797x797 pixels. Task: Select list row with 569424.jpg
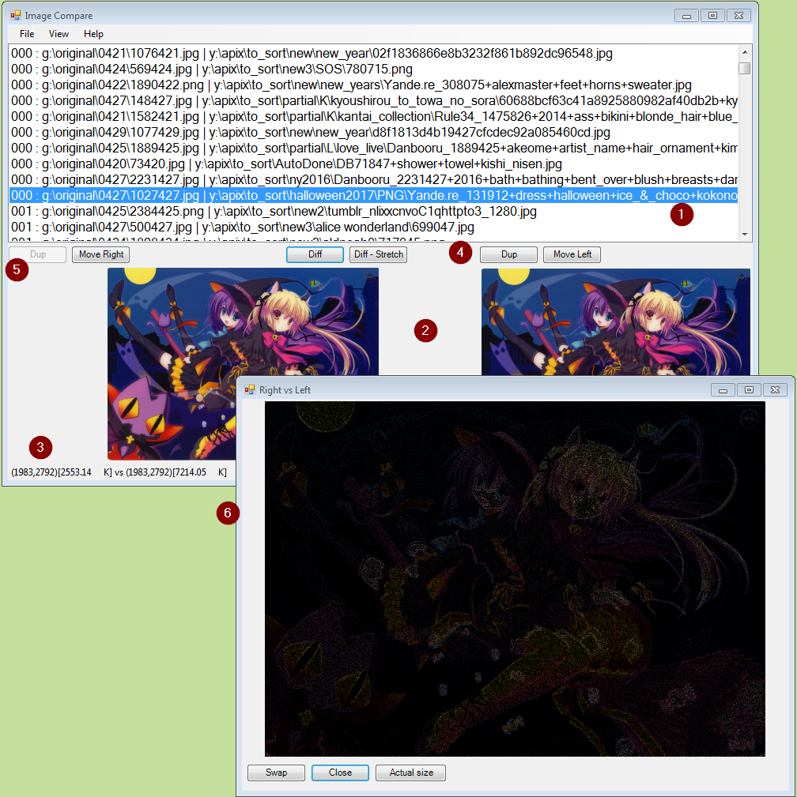point(373,70)
